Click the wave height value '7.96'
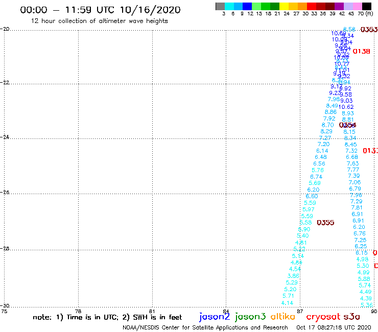This screenshot has height=332, width=378. pyautogui.click(x=356, y=195)
